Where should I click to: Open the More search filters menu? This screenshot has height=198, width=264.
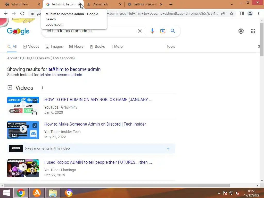[117, 46]
